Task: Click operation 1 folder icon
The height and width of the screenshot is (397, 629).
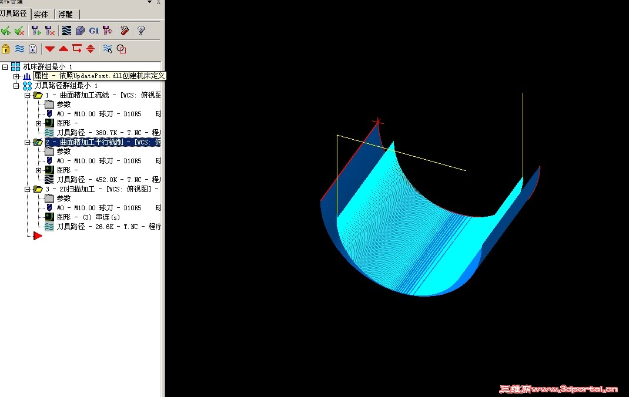Action: coord(38,95)
